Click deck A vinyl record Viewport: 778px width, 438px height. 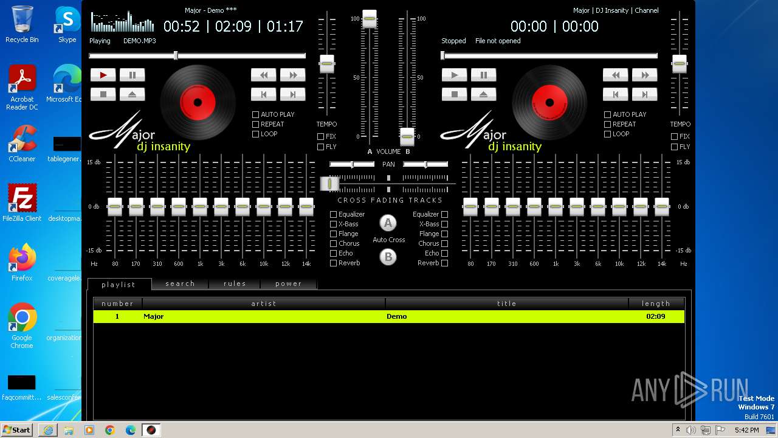(x=198, y=102)
